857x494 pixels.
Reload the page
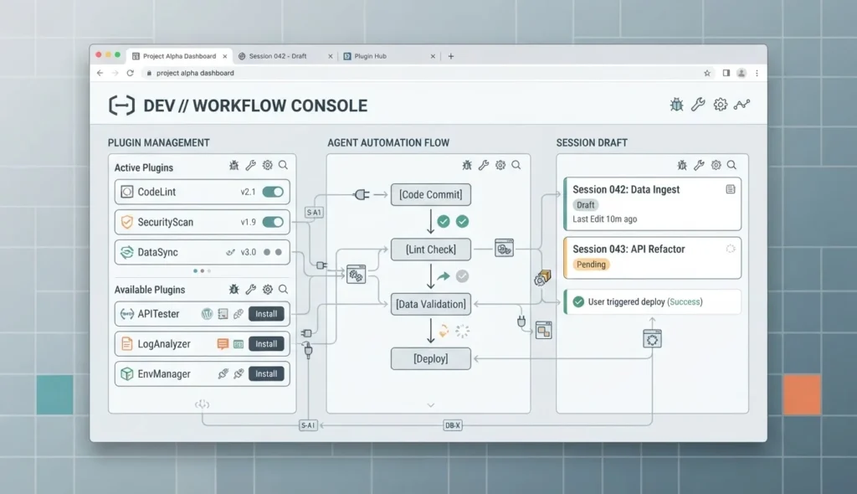pos(130,73)
